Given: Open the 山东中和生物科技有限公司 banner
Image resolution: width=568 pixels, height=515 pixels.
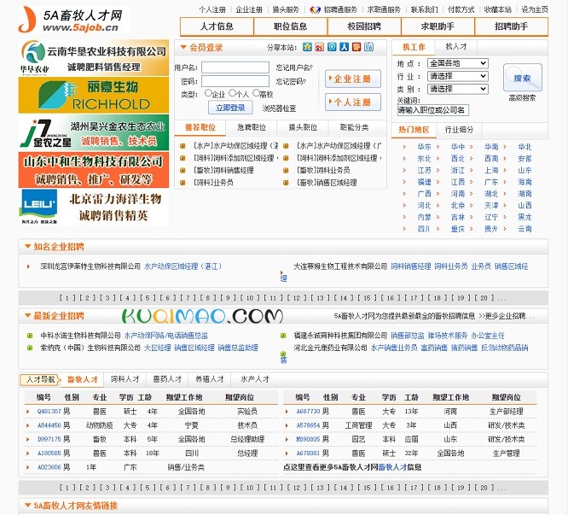Looking at the screenshot, I should (94, 170).
